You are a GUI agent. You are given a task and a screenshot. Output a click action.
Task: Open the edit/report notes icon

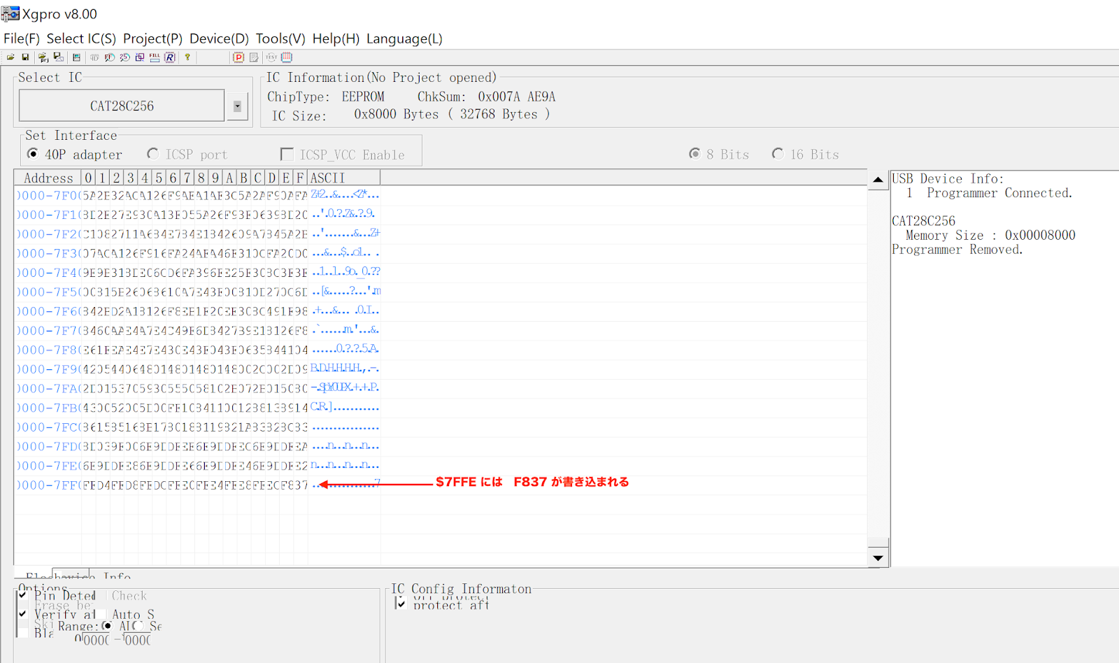[x=254, y=57]
